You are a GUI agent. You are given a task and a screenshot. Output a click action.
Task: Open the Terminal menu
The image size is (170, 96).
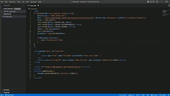tap(33, 2)
